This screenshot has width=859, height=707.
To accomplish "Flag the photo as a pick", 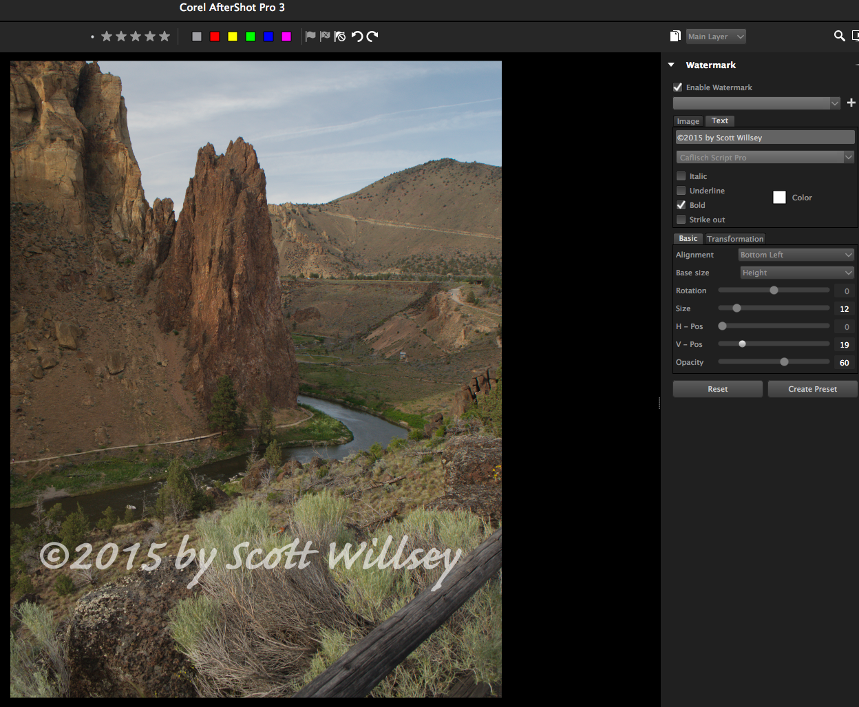I will pyautogui.click(x=310, y=36).
